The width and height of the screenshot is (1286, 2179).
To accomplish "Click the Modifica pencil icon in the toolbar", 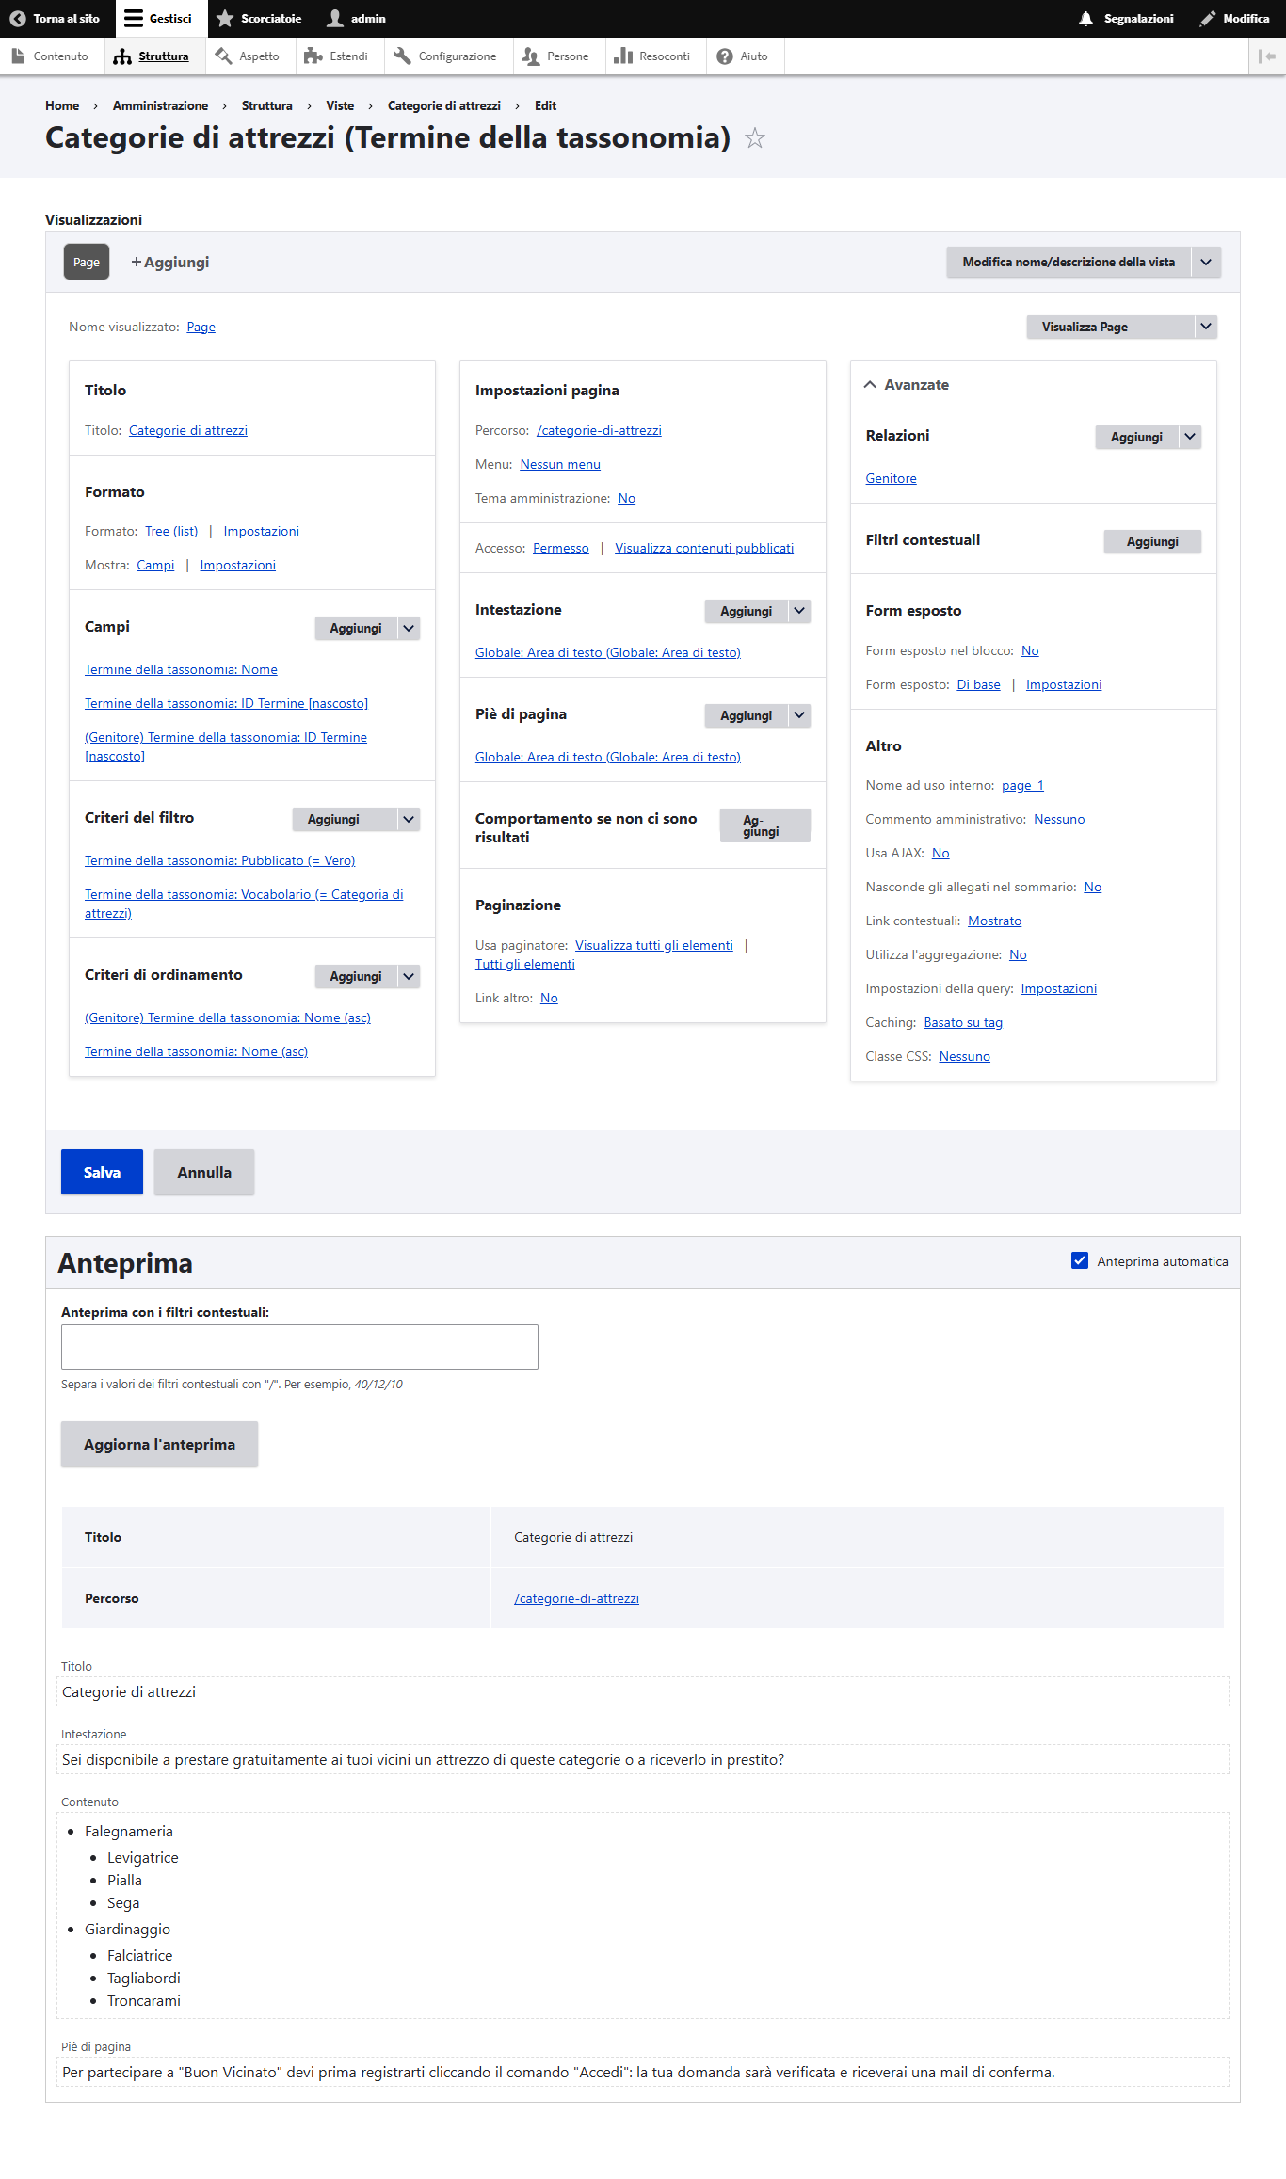I will pos(1207,19).
